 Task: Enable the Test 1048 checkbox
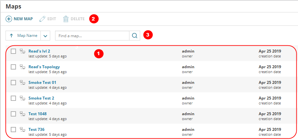coord(13,114)
